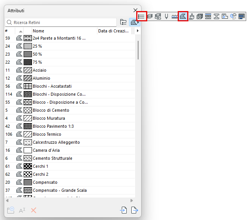This screenshot has height=220, width=250.
Task: Click Camera d'Aria empty pattern thumbnail
Action: click(28, 150)
